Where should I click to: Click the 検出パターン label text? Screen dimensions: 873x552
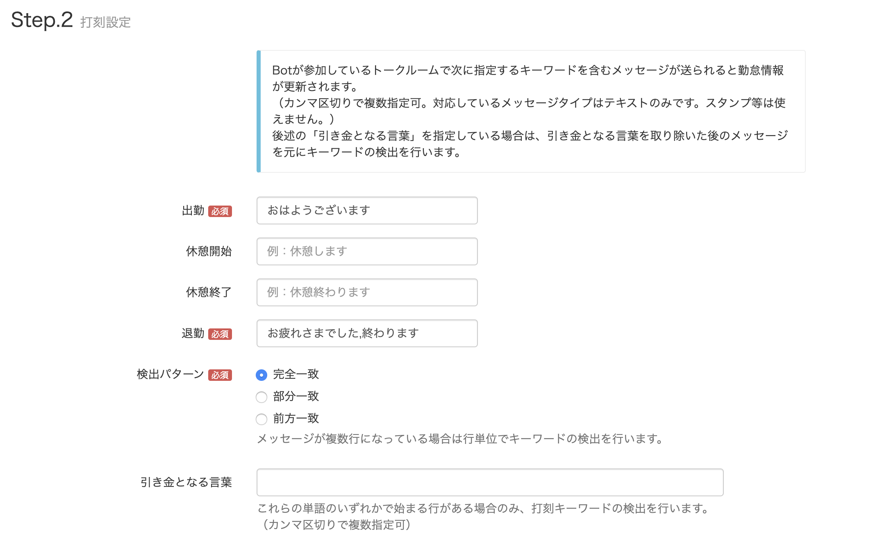(x=170, y=374)
